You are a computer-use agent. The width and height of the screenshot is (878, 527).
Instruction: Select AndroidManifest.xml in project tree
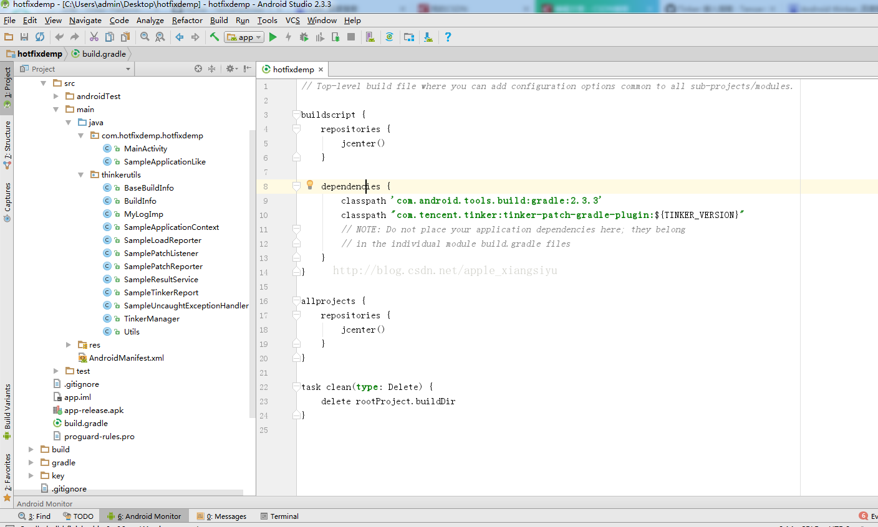pos(127,358)
